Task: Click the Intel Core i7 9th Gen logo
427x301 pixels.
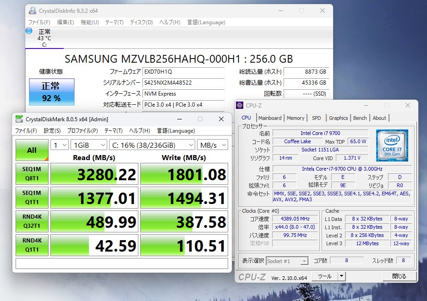Action: point(392,145)
